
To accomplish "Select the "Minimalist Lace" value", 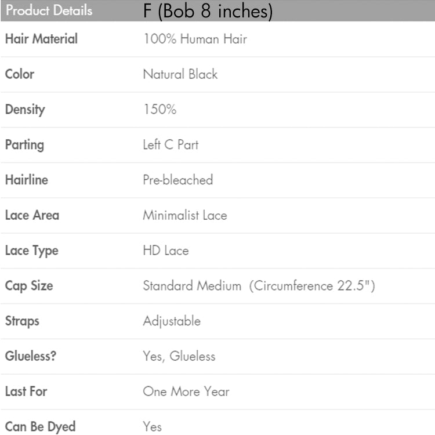I will (185, 215).
